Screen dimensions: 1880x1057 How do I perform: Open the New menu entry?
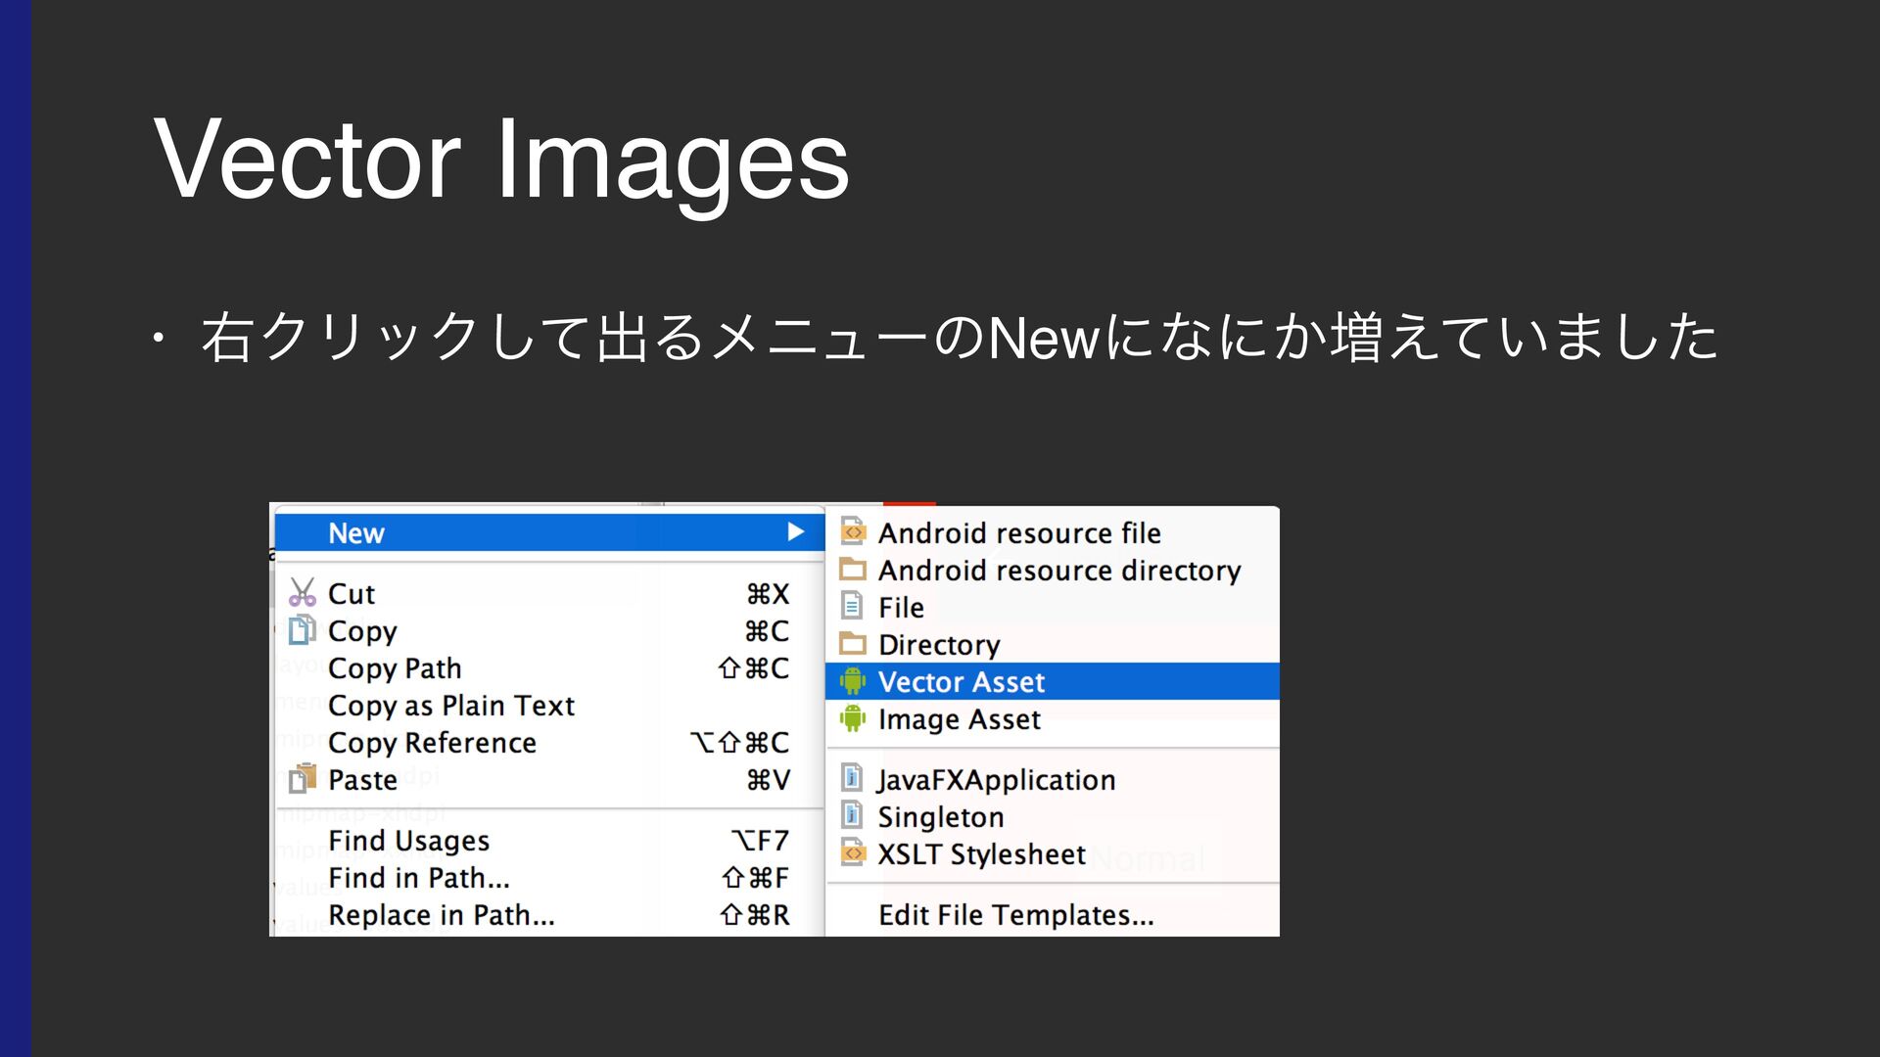pos(549,532)
